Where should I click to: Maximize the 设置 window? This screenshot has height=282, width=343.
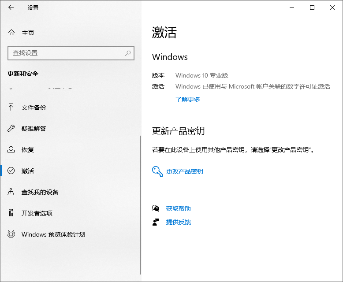[x=312, y=7]
